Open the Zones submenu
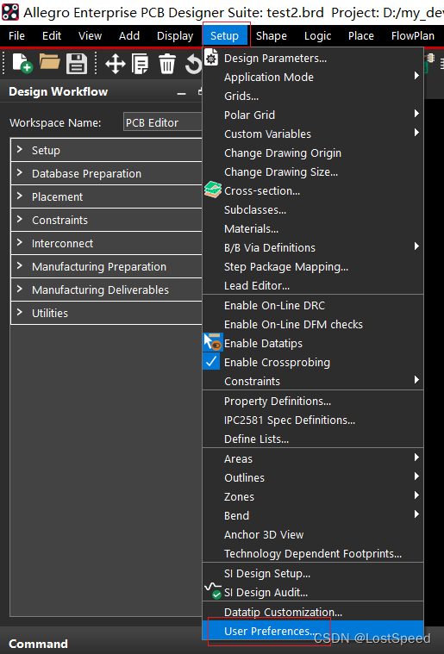This screenshot has height=654, width=444. tap(313, 497)
